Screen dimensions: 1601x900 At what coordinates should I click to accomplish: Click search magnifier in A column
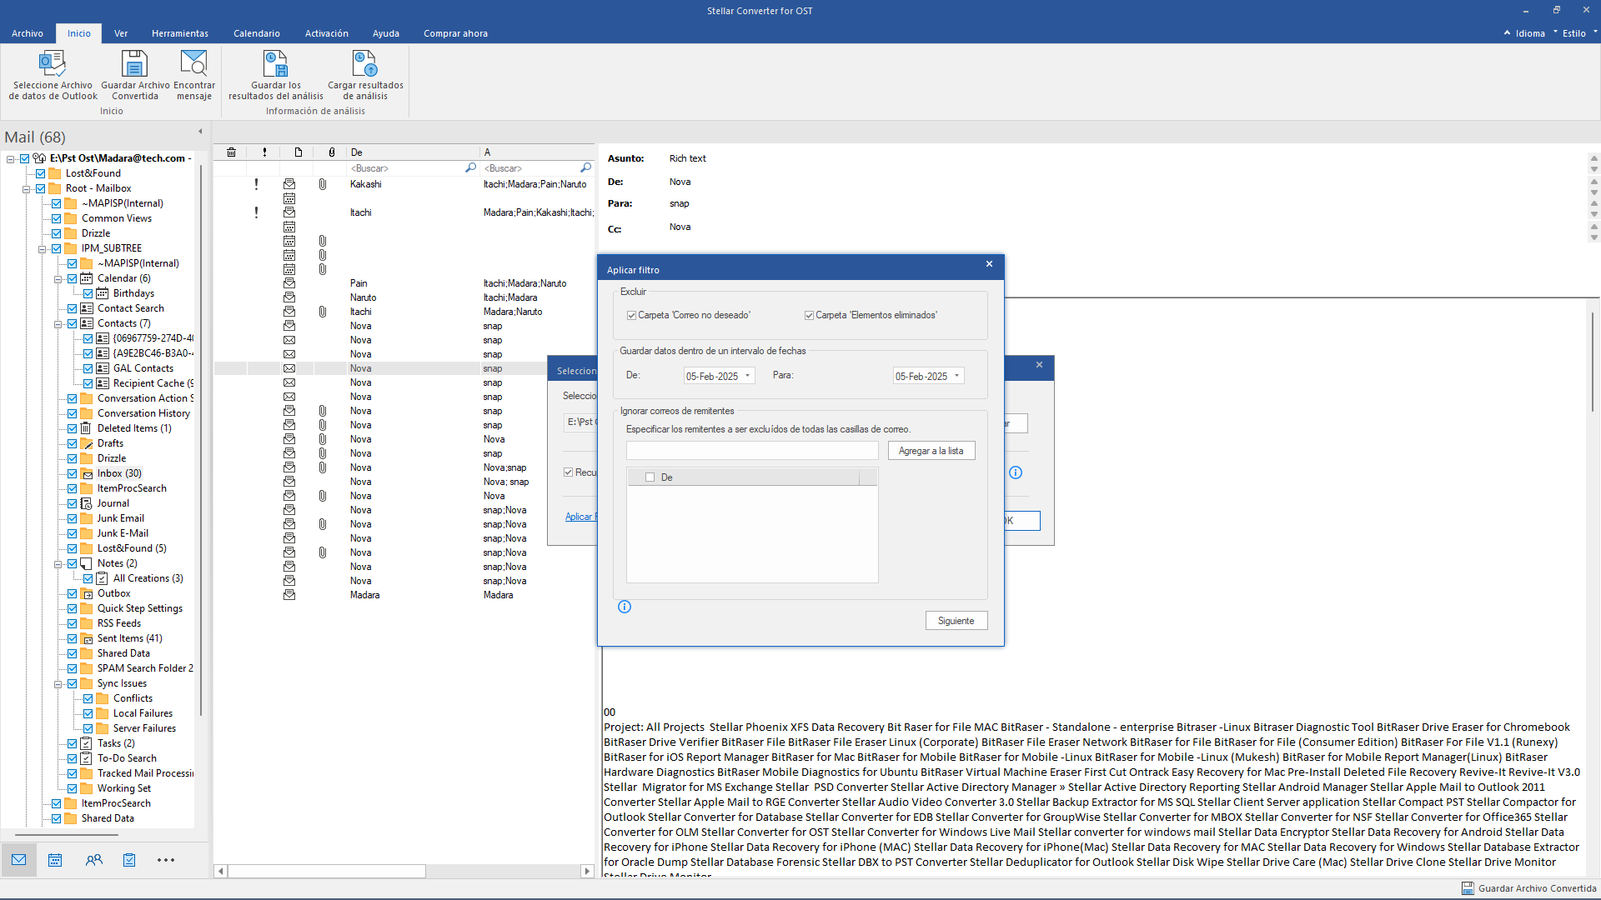[585, 168]
